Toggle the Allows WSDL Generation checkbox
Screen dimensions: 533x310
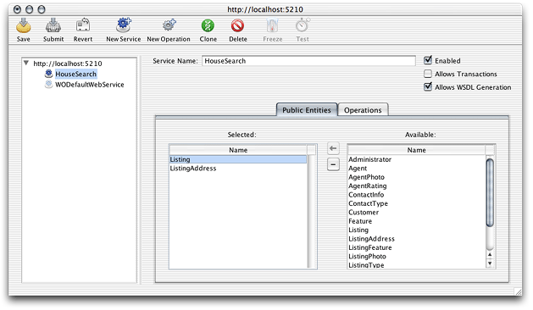428,87
